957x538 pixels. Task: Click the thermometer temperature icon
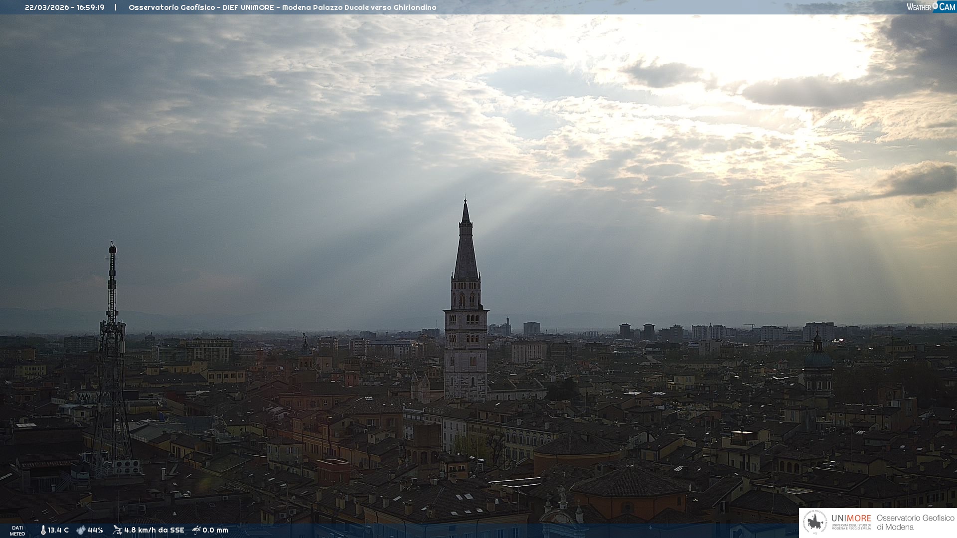pyautogui.click(x=43, y=530)
